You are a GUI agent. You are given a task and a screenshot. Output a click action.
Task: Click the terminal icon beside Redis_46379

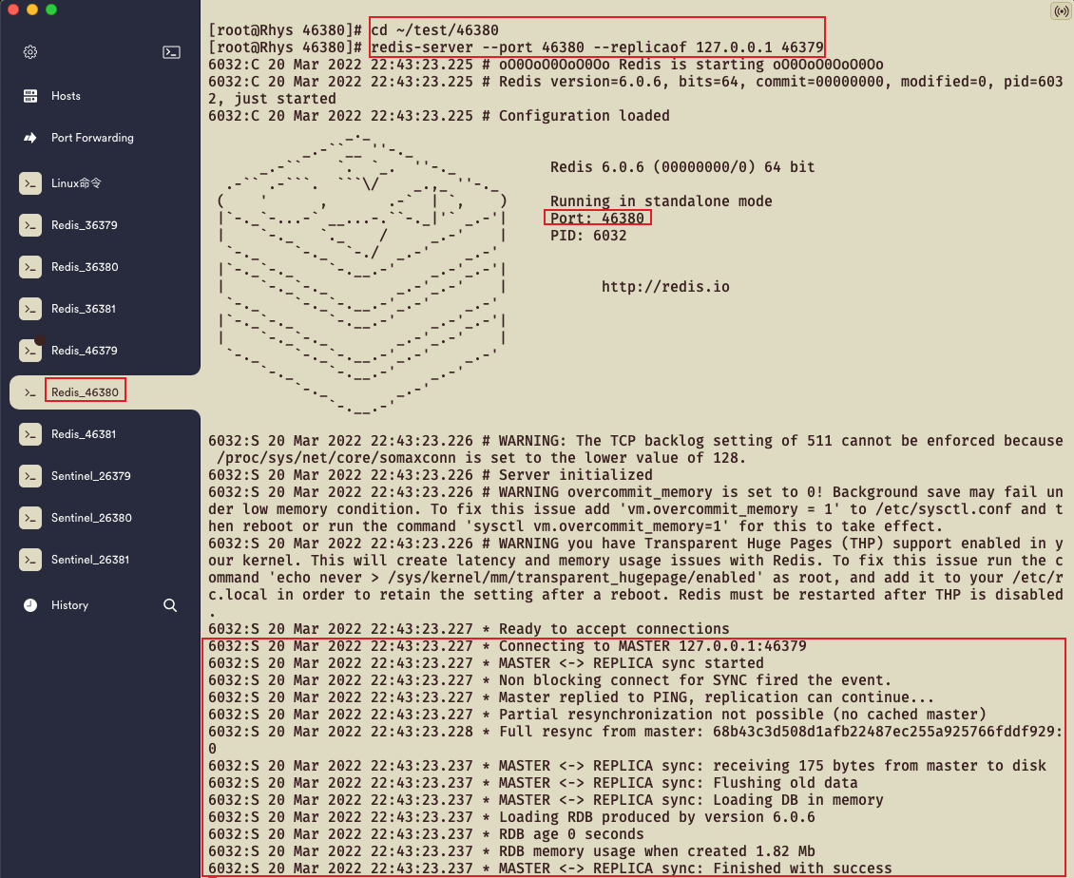(30, 351)
